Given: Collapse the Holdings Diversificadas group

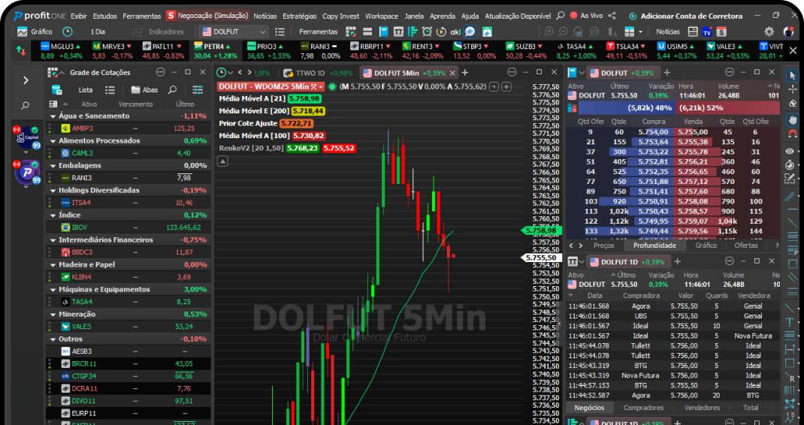Looking at the screenshot, I should (53, 191).
